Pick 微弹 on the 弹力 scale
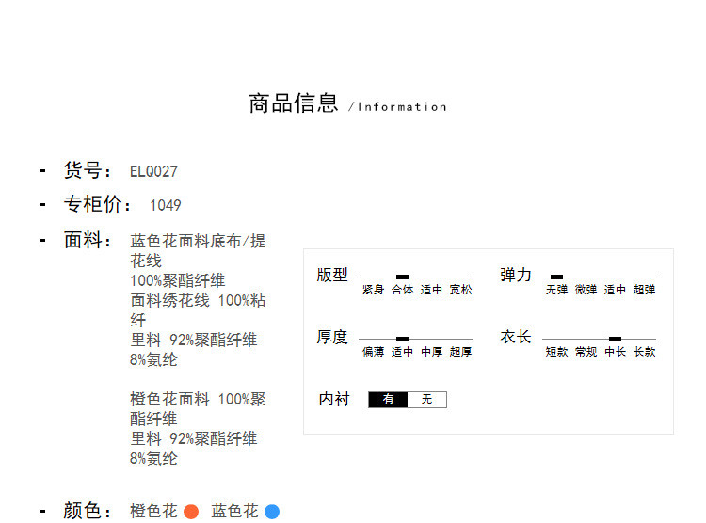The width and height of the screenshot is (706, 523). pos(586,291)
